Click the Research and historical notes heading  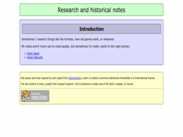tap(91, 10)
